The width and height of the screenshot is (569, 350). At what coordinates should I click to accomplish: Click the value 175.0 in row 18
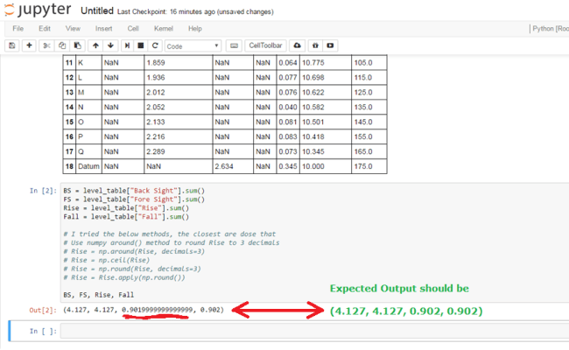point(363,166)
